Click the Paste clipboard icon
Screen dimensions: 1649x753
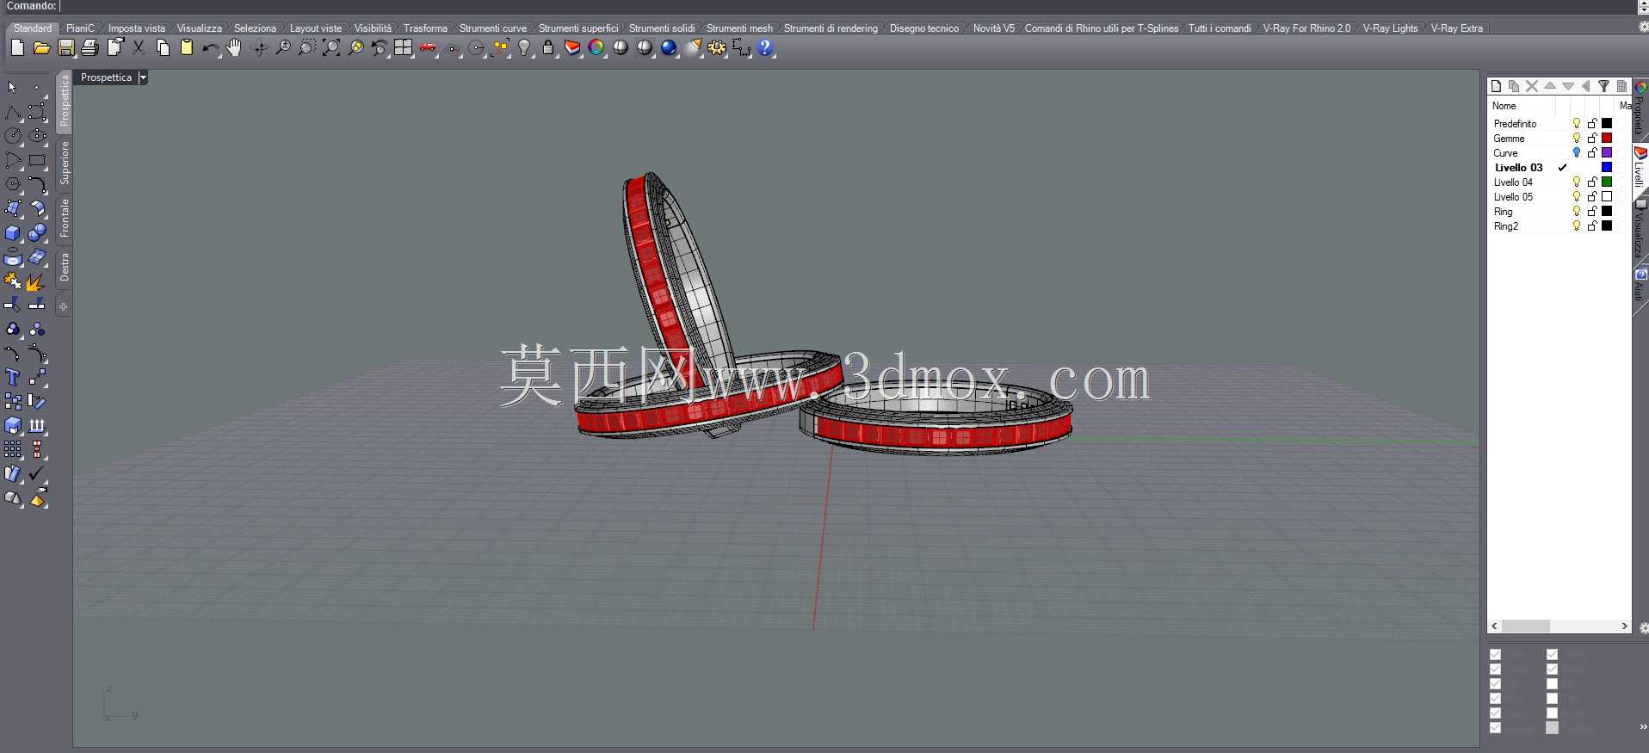(187, 48)
